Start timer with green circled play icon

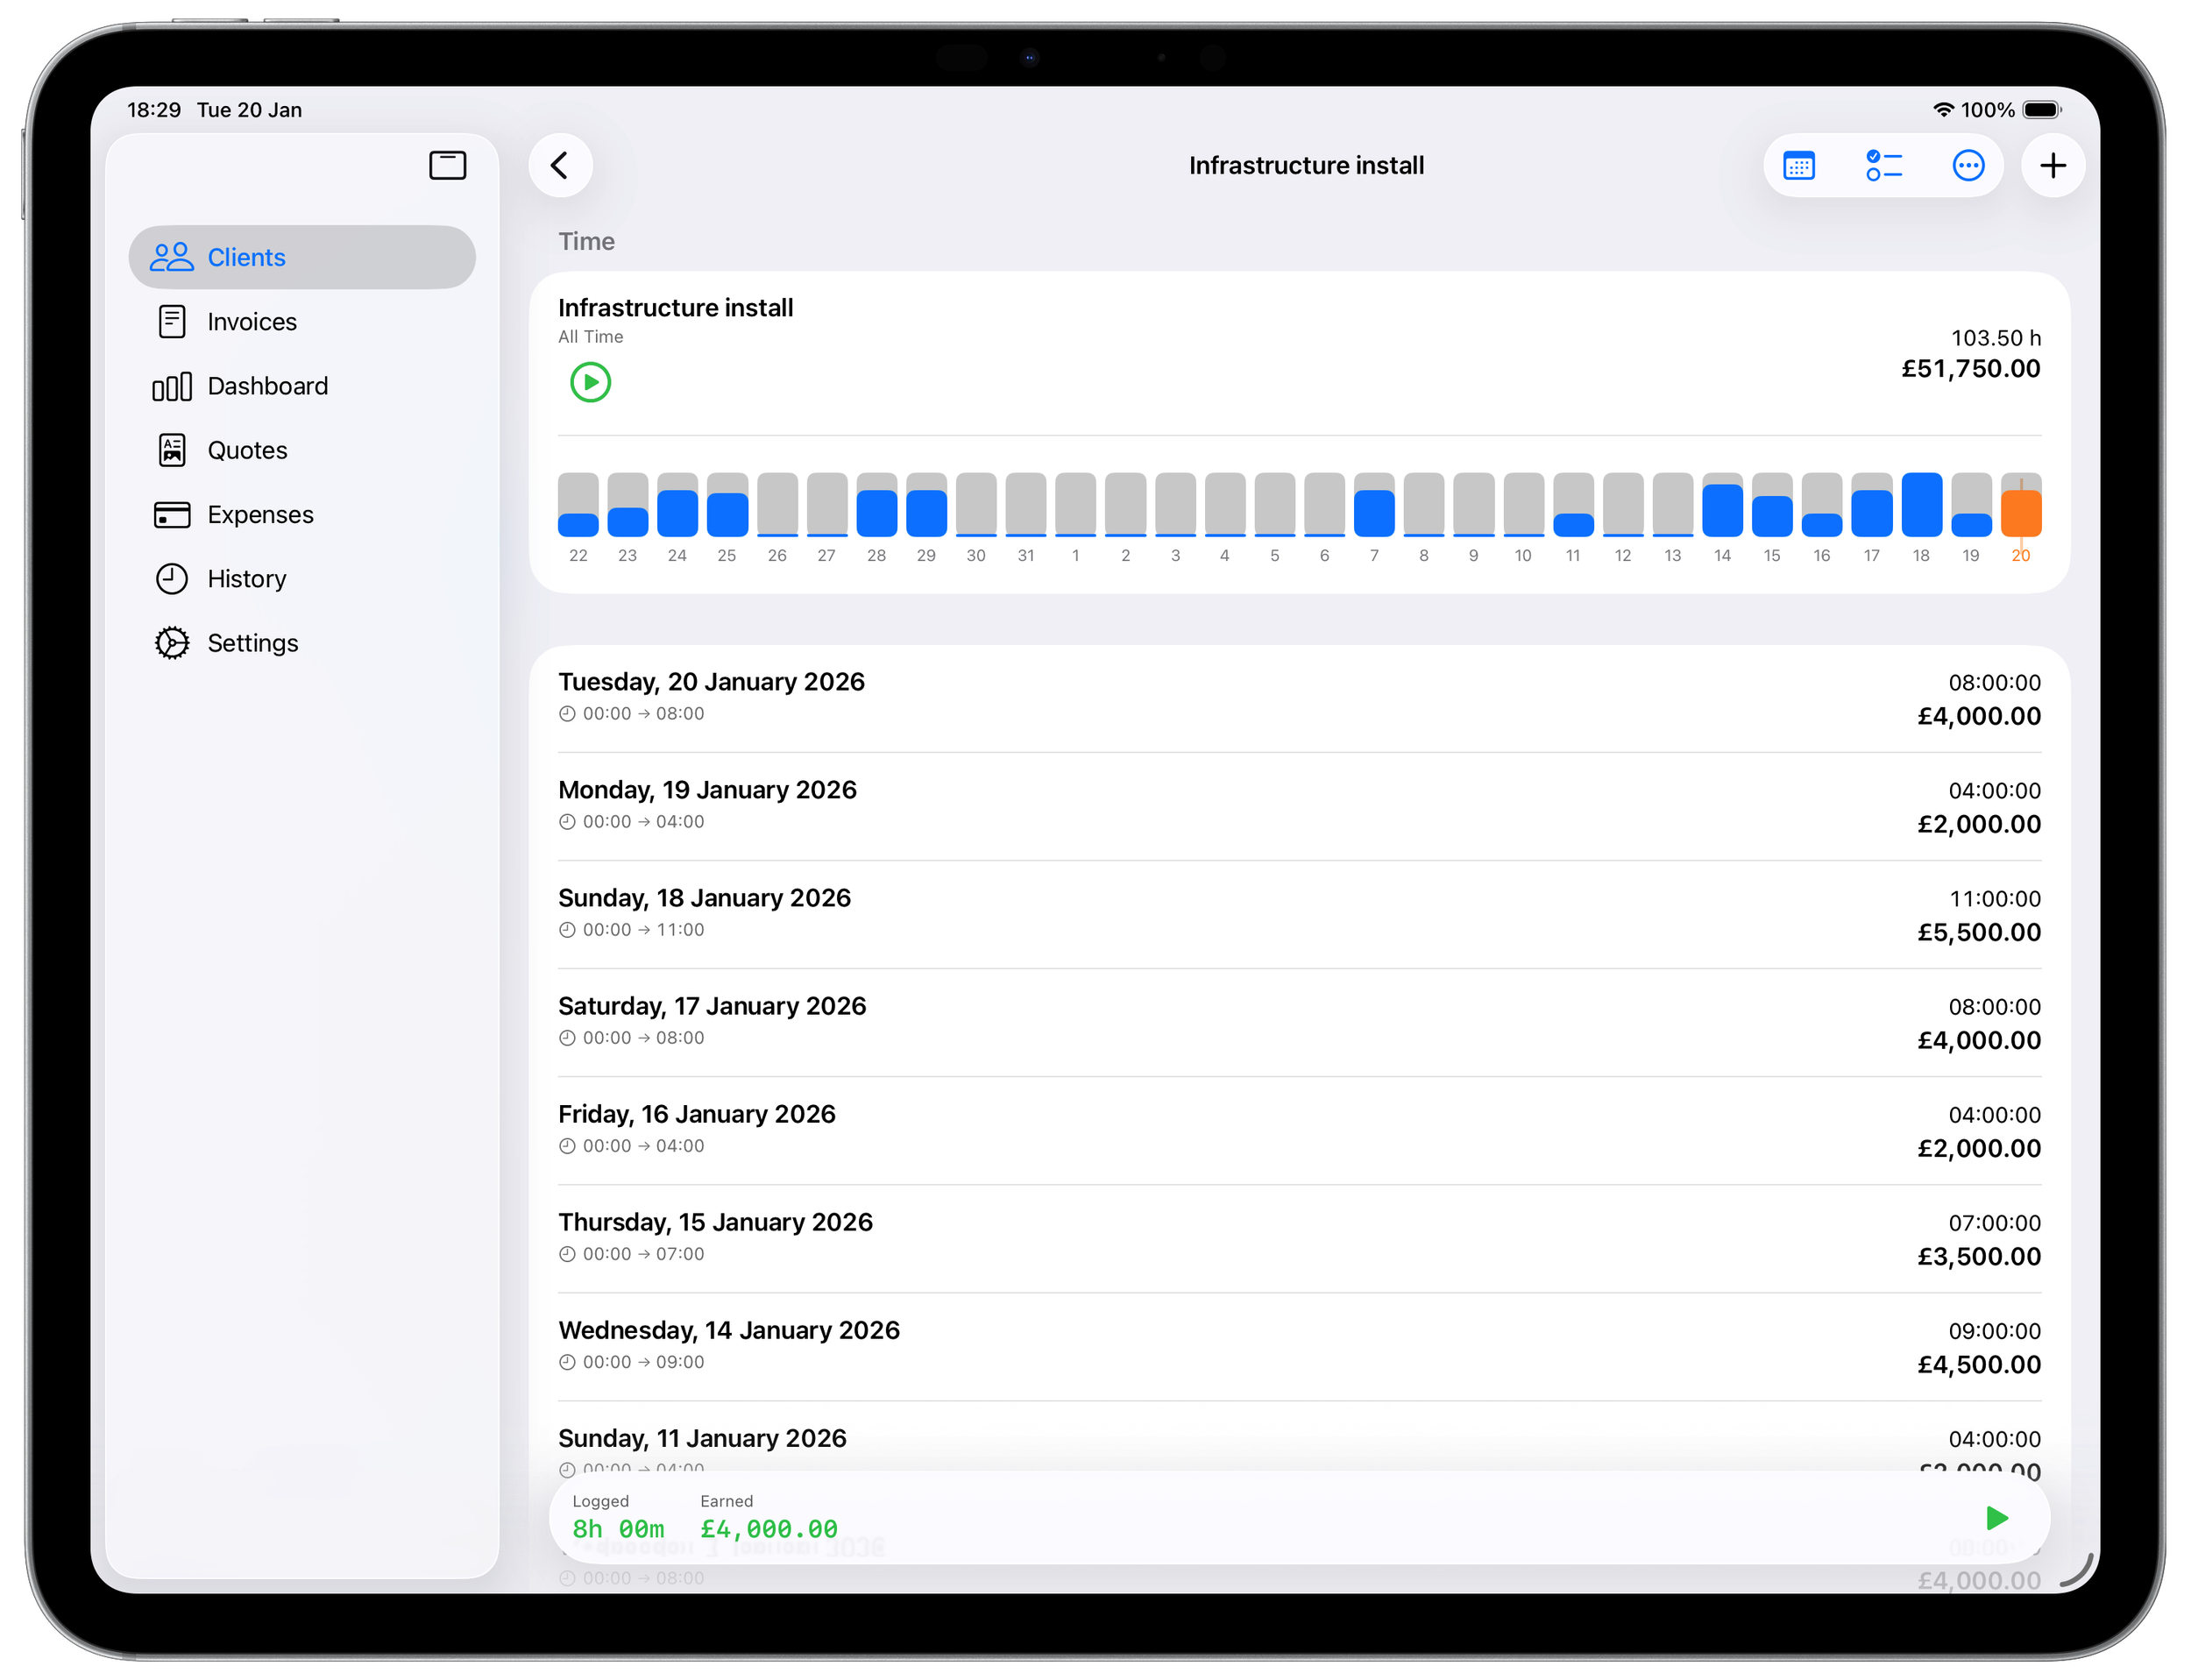coord(590,382)
